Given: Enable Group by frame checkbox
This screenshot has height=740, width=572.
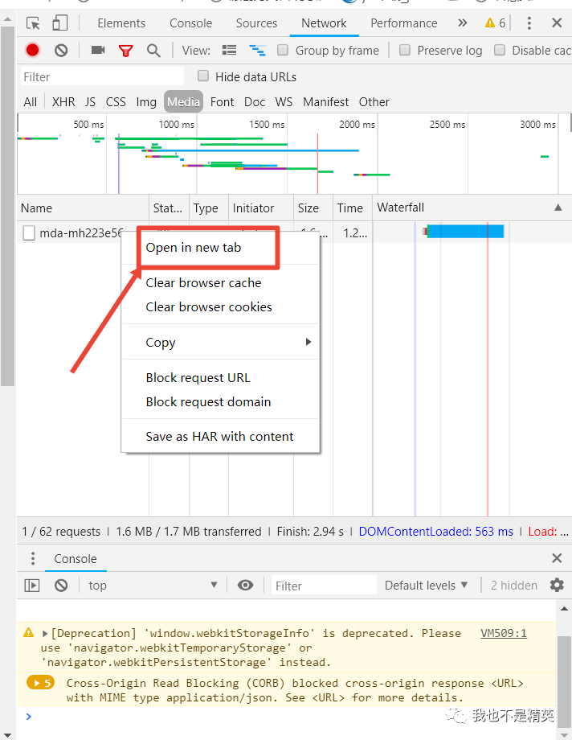Looking at the screenshot, I should click(283, 50).
